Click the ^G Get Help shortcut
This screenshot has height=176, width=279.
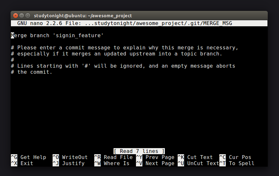29,157
